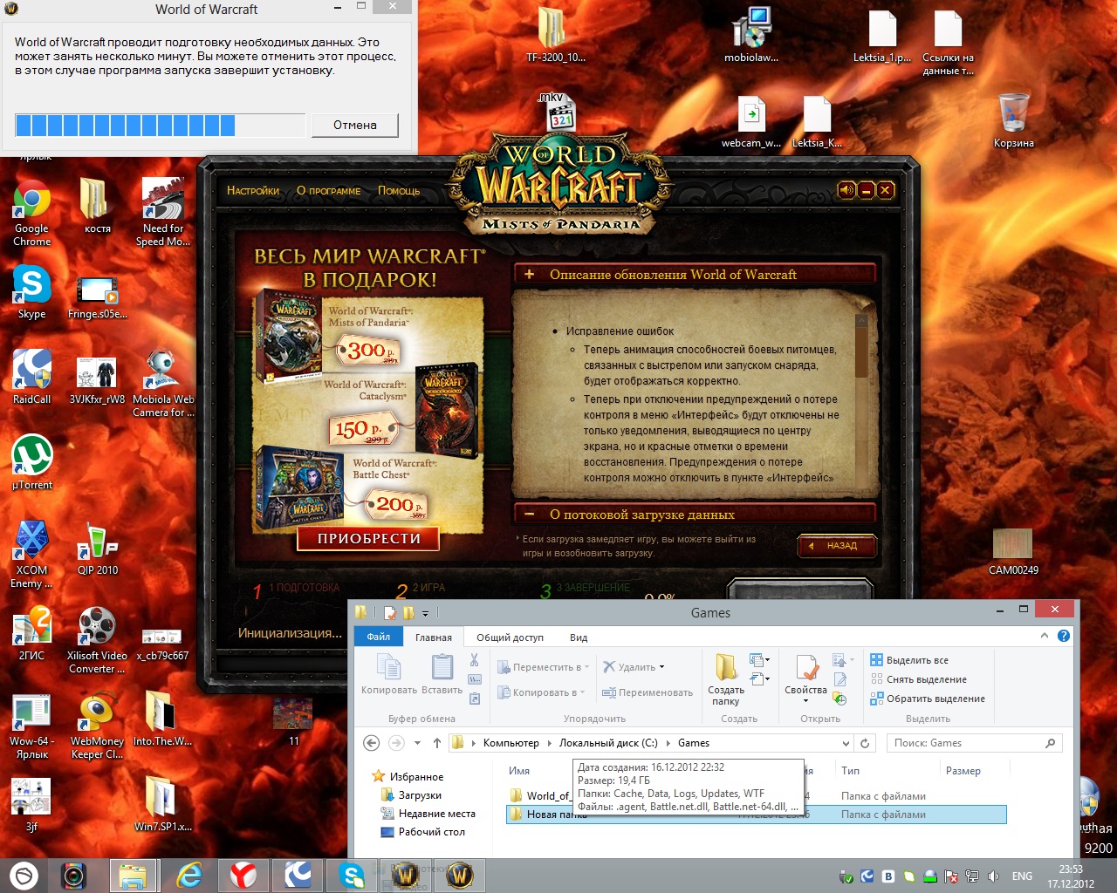Select the Корзина recycle bin
The width and height of the screenshot is (1117, 893).
1013,119
